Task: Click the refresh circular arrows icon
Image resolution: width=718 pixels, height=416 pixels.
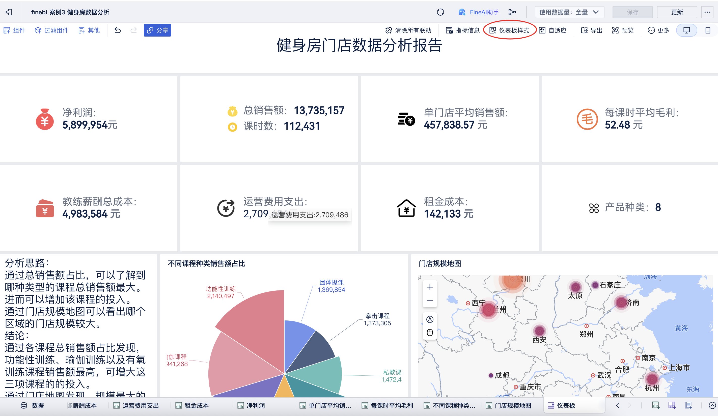Action: coord(440,12)
